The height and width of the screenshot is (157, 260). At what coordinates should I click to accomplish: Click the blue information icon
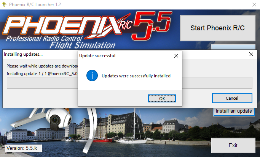92,75
